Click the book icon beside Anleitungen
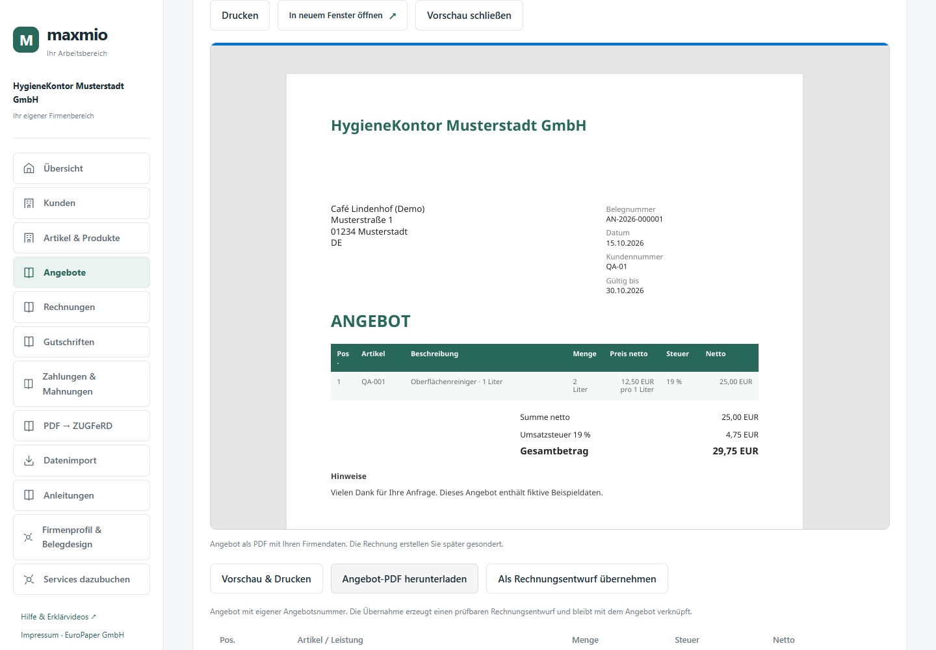Viewport: 936px width, 650px height. (x=29, y=495)
